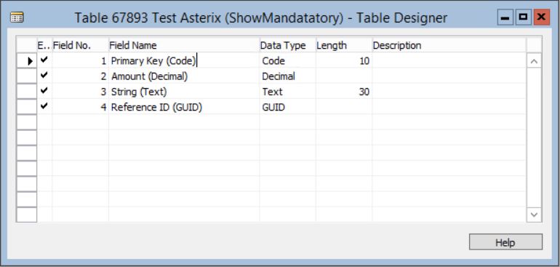Screen dimensions: 560x267
Task: Click the scroll down arrow
Action: pyautogui.click(x=534, y=215)
